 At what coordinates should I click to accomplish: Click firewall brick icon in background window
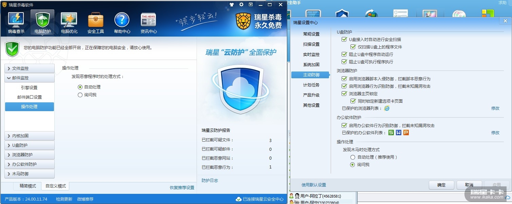(313, 14)
